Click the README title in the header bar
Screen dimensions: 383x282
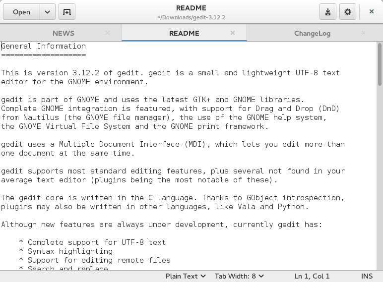pyautogui.click(x=191, y=8)
